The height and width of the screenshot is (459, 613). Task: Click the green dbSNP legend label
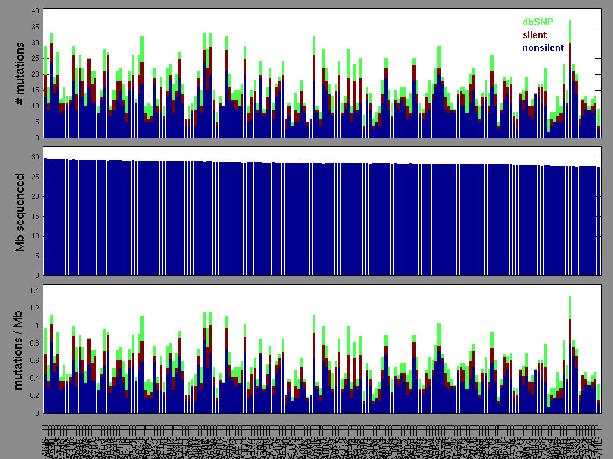click(x=538, y=22)
